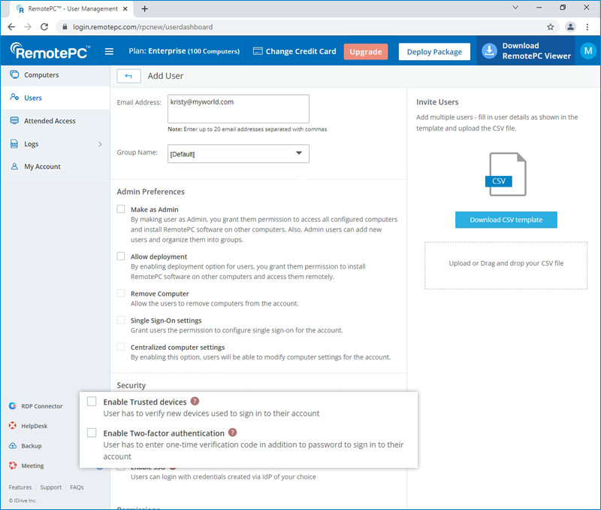Open HelpDesk link in sidebar

pos(34,426)
